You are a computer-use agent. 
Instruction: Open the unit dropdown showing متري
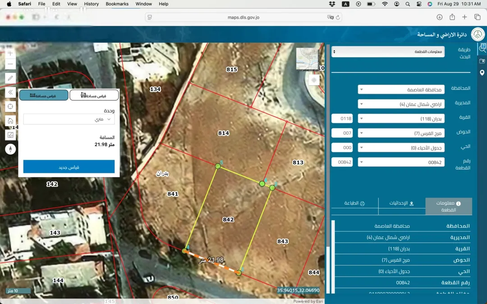pyautogui.click(x=69, y=119)
